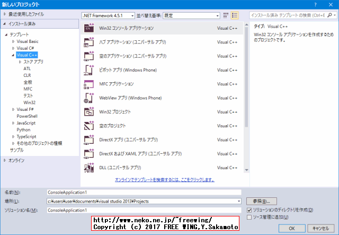This screenshot has width=339, height=235.
Task: Select CLR under Visual C++
Action: coord(27,75)
